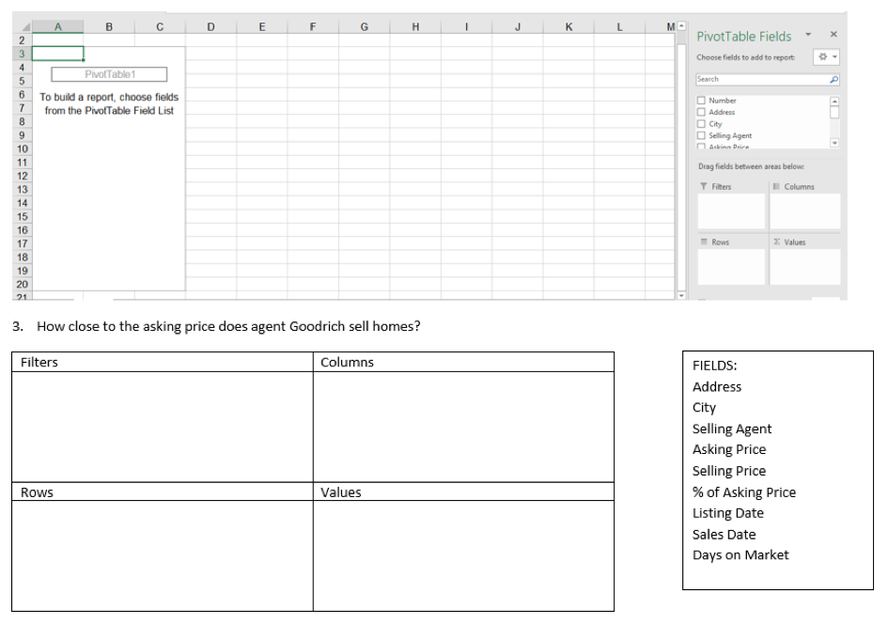Screen dimensions: 888x624
Task: Close the PivotTable Fields pane
Action: point(833,36)
